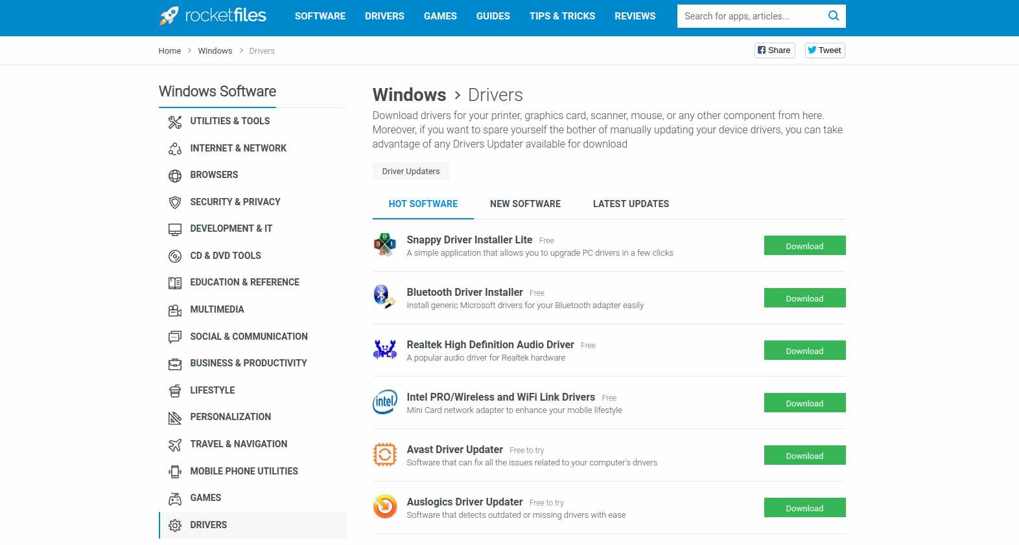Click the Travel & Navigation airplane icon
1019x545 pixels.
pyautogui.click(x=175, y=445)
